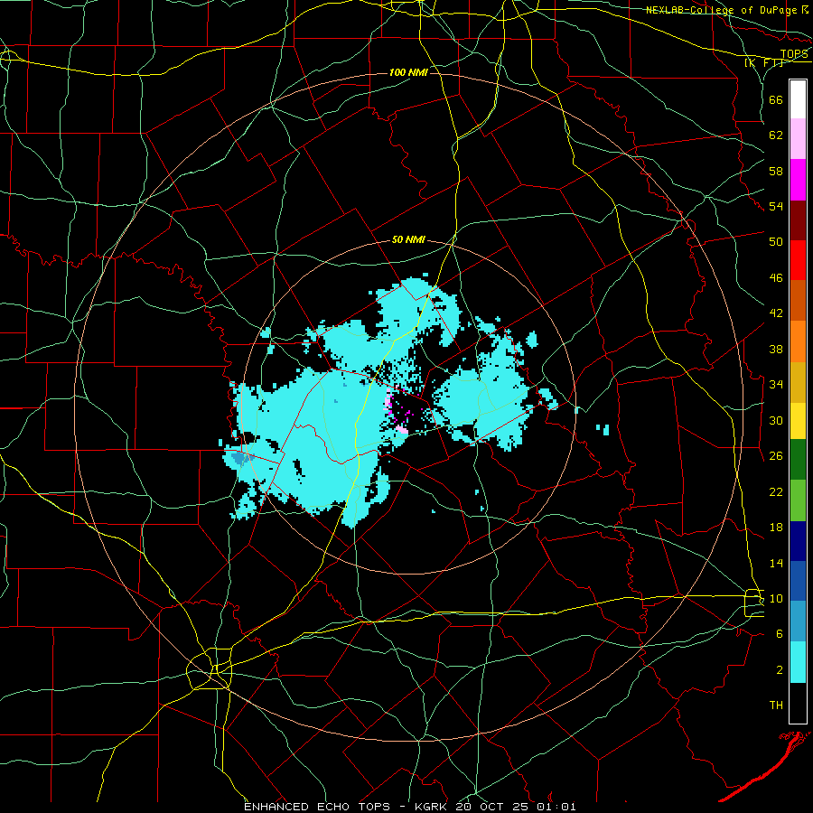Click the 62 legend label
The width and height of the screenshot is (813, 813).
tap(776, 135)
